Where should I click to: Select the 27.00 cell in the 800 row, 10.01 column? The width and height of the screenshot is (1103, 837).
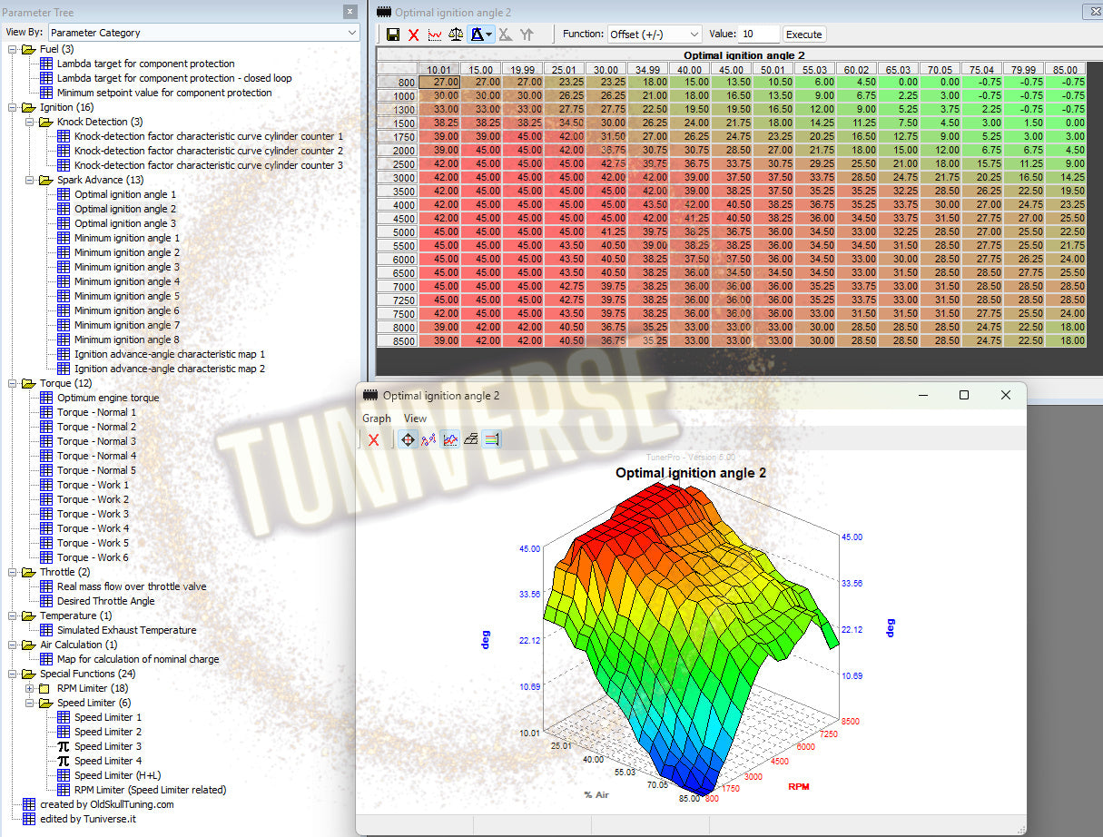[x=438, y=82]
